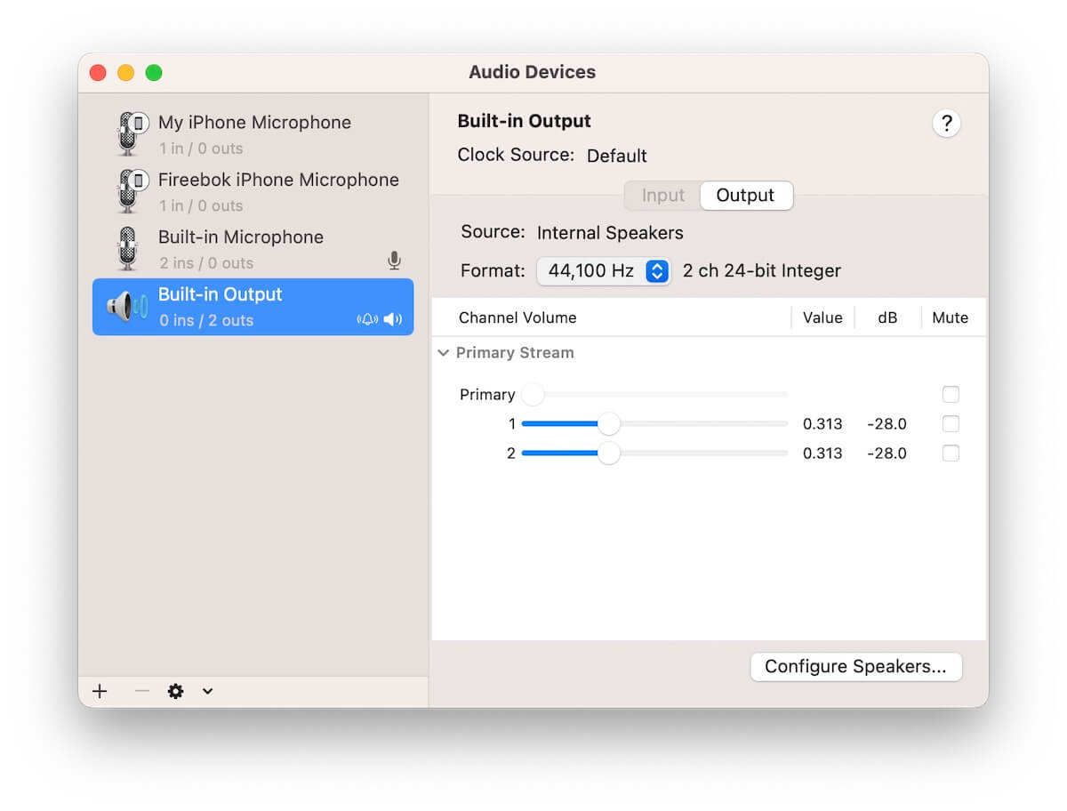
Task: Click the Configure Speakers button
Action: [x=855, y=666]
